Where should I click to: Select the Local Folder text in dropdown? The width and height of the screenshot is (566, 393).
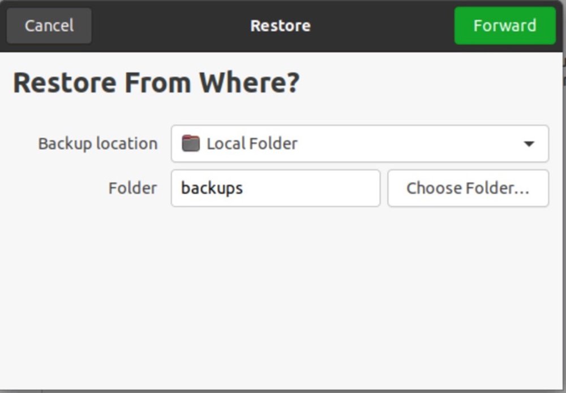pyautogui.click(x=252, y=143)
